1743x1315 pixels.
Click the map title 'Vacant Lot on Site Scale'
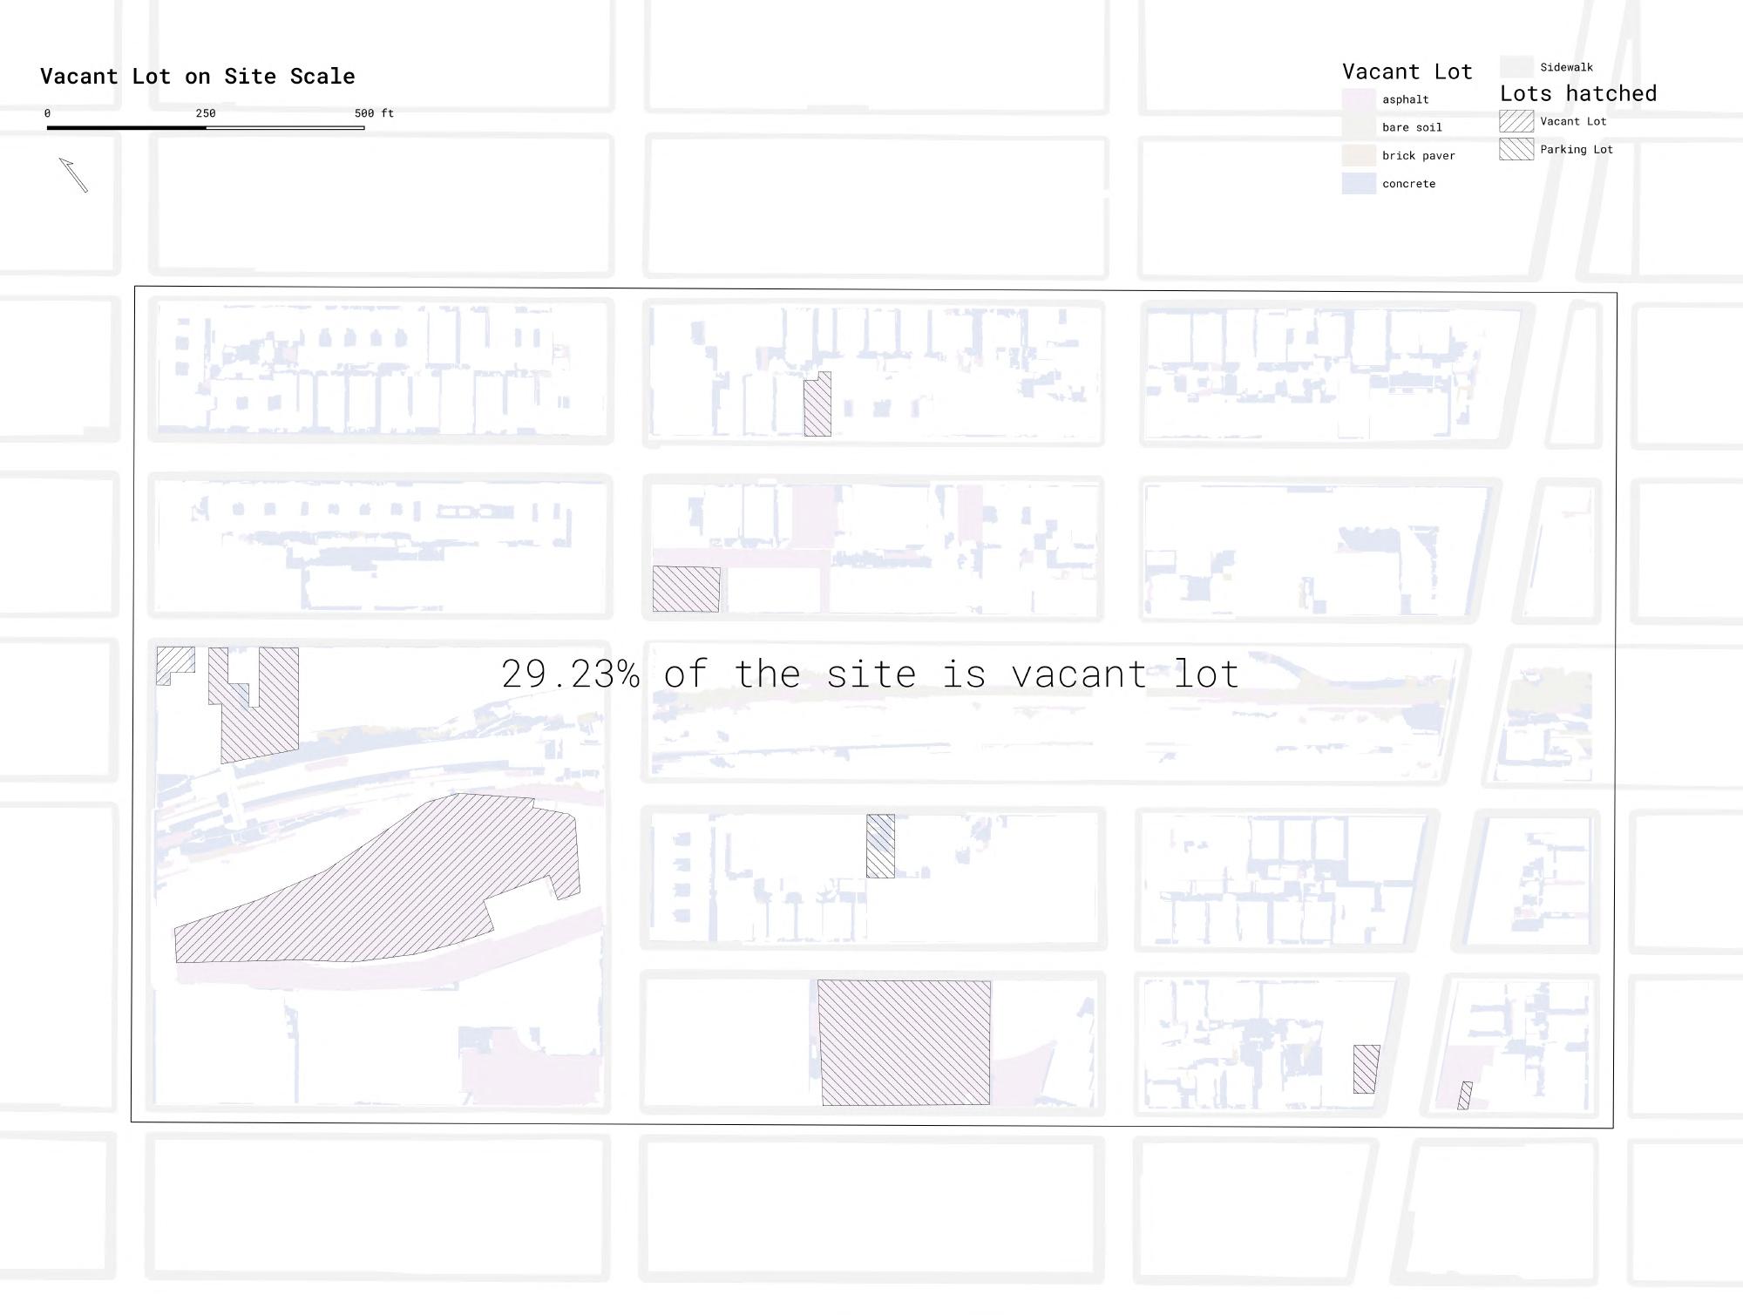pyautogui.click(x=198, y=77)
